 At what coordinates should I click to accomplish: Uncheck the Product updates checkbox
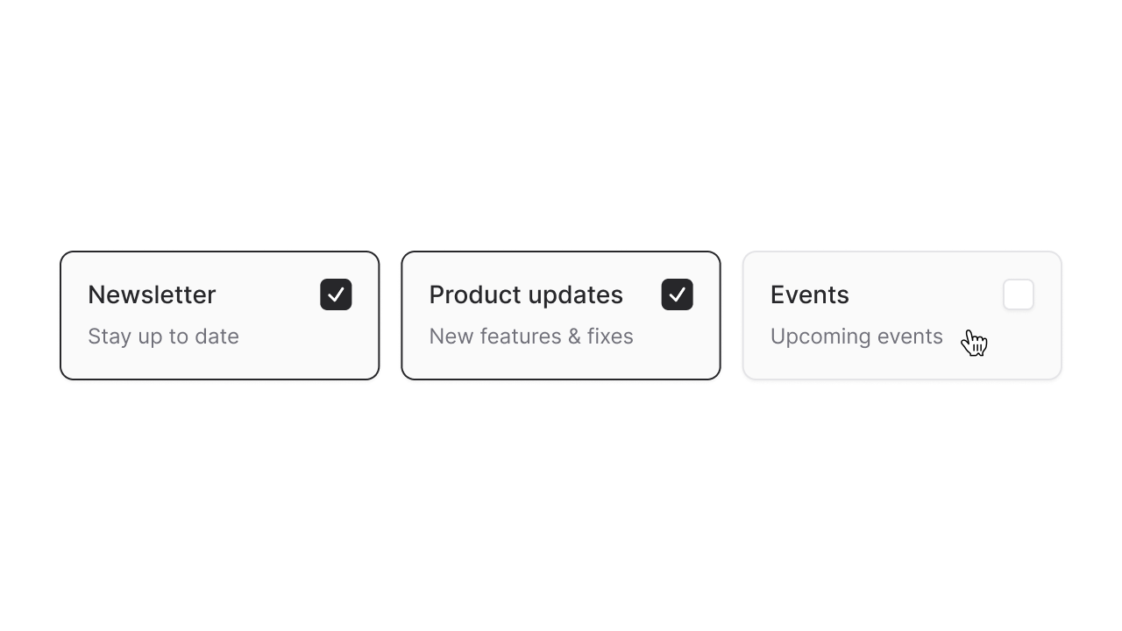(x=677, y=294)
